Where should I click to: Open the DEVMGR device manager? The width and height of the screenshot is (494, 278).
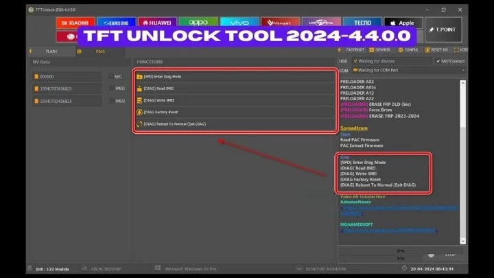click(x=379, y=50)
